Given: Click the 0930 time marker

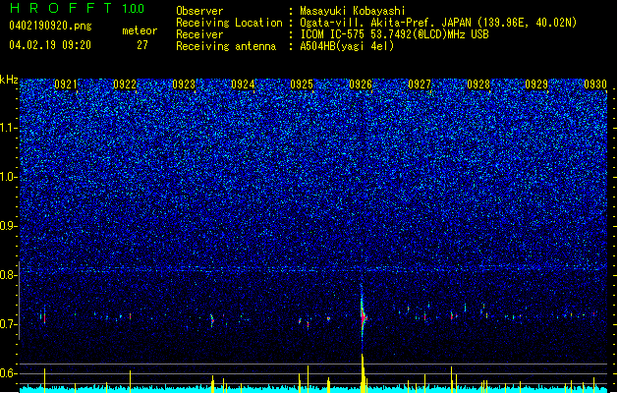Looking at the screenshot, I should click(x=595, y=84).
